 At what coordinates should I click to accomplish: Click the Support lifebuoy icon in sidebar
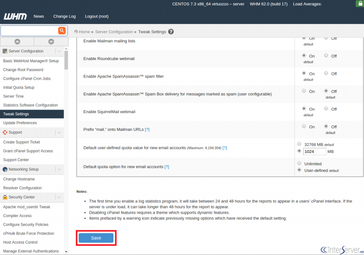pyautogui.click(x=5, y=132)
